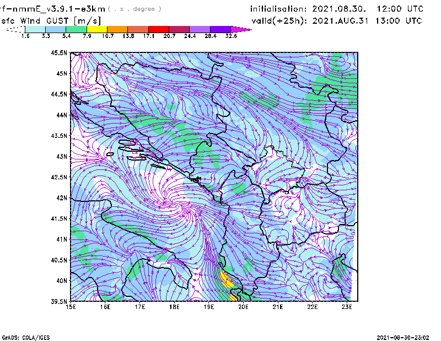Image resolution: width=441 pixels, height=341 pixels.
Task: Click the timestamp "2021-08-30-23:02"
Action: [x=403, y=338]
